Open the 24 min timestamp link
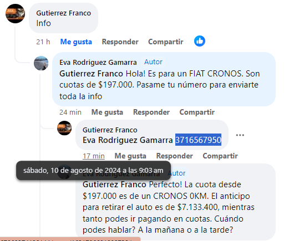This screenshot has width=294, height=241. pos(70,112)
